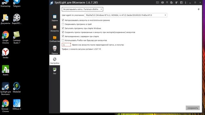205x115 pixels.
Task: Select Google Chrome desktop shortcut
Action: [5, 37]
